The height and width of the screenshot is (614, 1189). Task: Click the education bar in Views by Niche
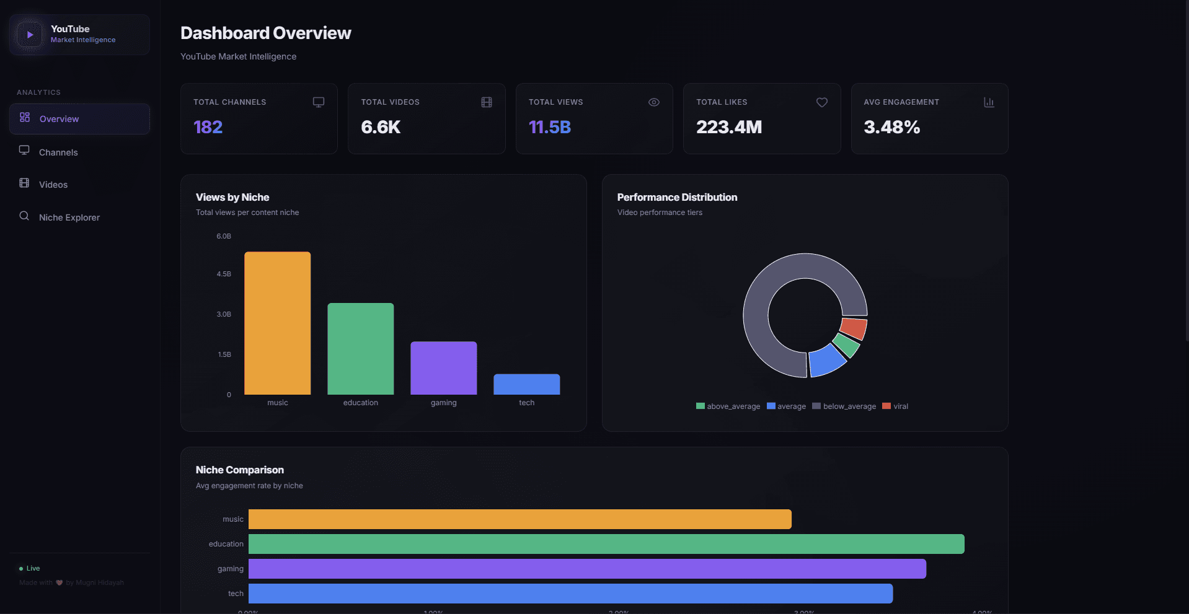click(x=361, y=349)
